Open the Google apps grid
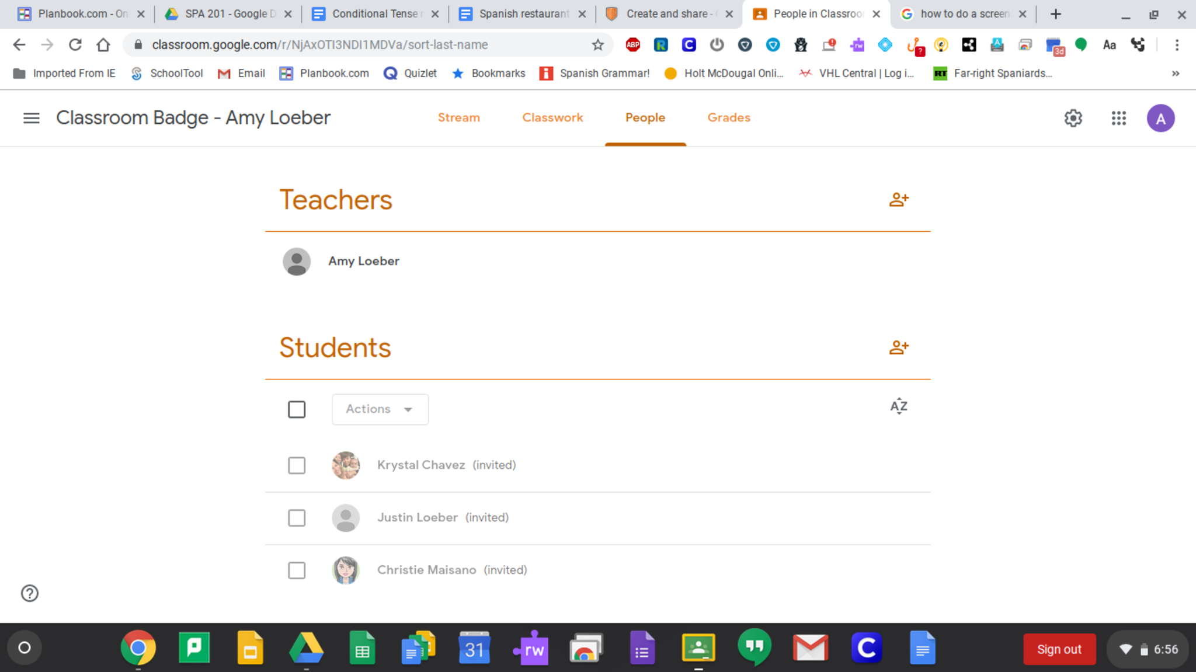1196x672 pixels. (x=1118, y=119)
